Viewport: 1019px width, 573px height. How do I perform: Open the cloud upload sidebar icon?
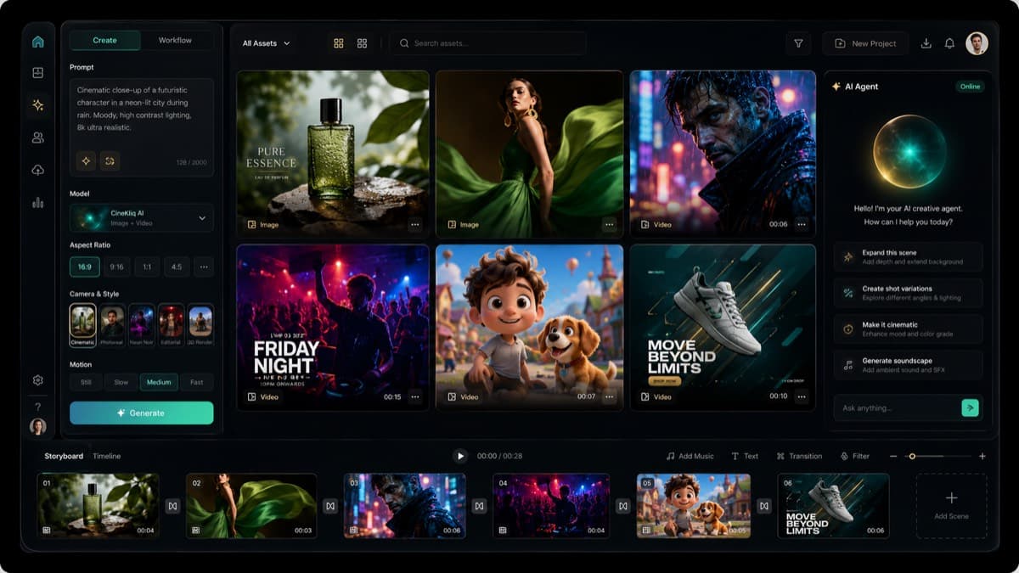(x=37, y=170)
